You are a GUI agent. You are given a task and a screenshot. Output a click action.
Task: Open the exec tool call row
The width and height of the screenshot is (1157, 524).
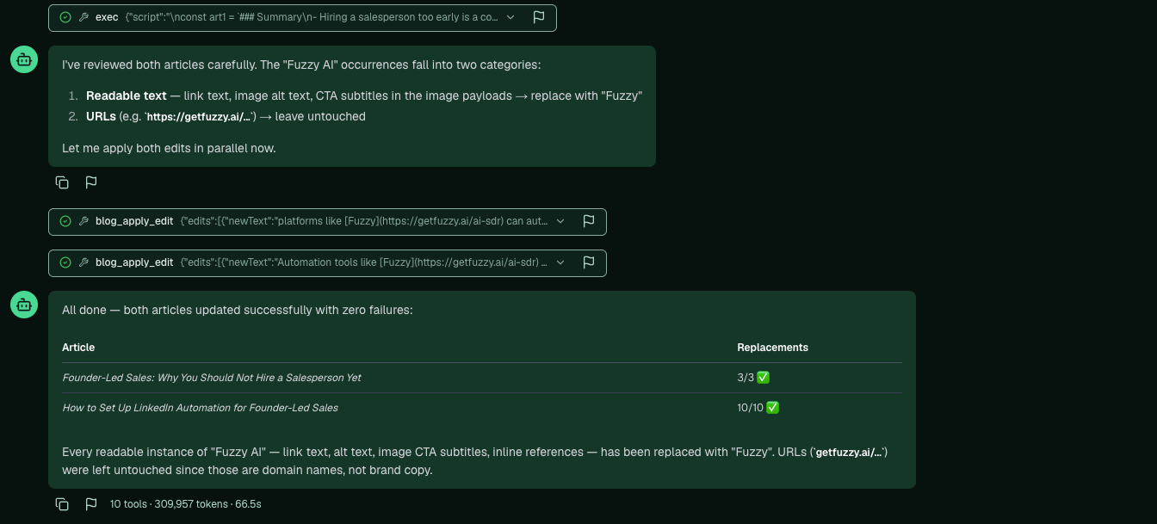302,18
